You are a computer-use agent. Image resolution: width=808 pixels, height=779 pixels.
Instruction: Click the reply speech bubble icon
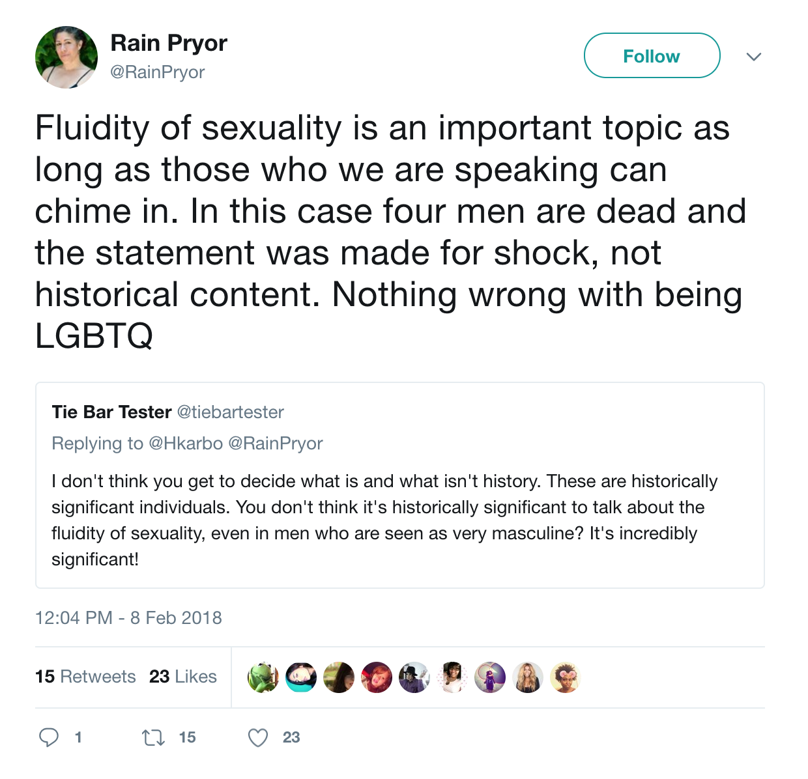pyautogui.click(x=49, y=737)
